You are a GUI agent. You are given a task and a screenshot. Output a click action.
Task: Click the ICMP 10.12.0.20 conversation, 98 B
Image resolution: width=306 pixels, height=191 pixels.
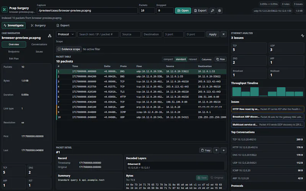(x=267, y=170)
